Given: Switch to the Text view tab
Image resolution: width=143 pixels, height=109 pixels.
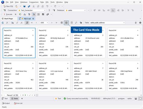Looking at the screenshot, I should click(x=5, y=98).
